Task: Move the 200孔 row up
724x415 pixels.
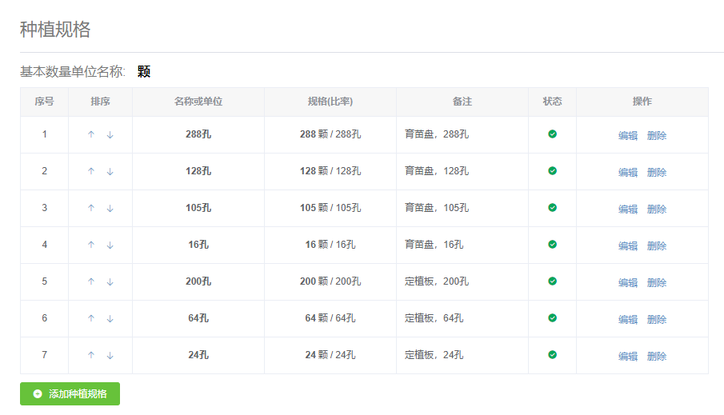Action: (91, 281)
